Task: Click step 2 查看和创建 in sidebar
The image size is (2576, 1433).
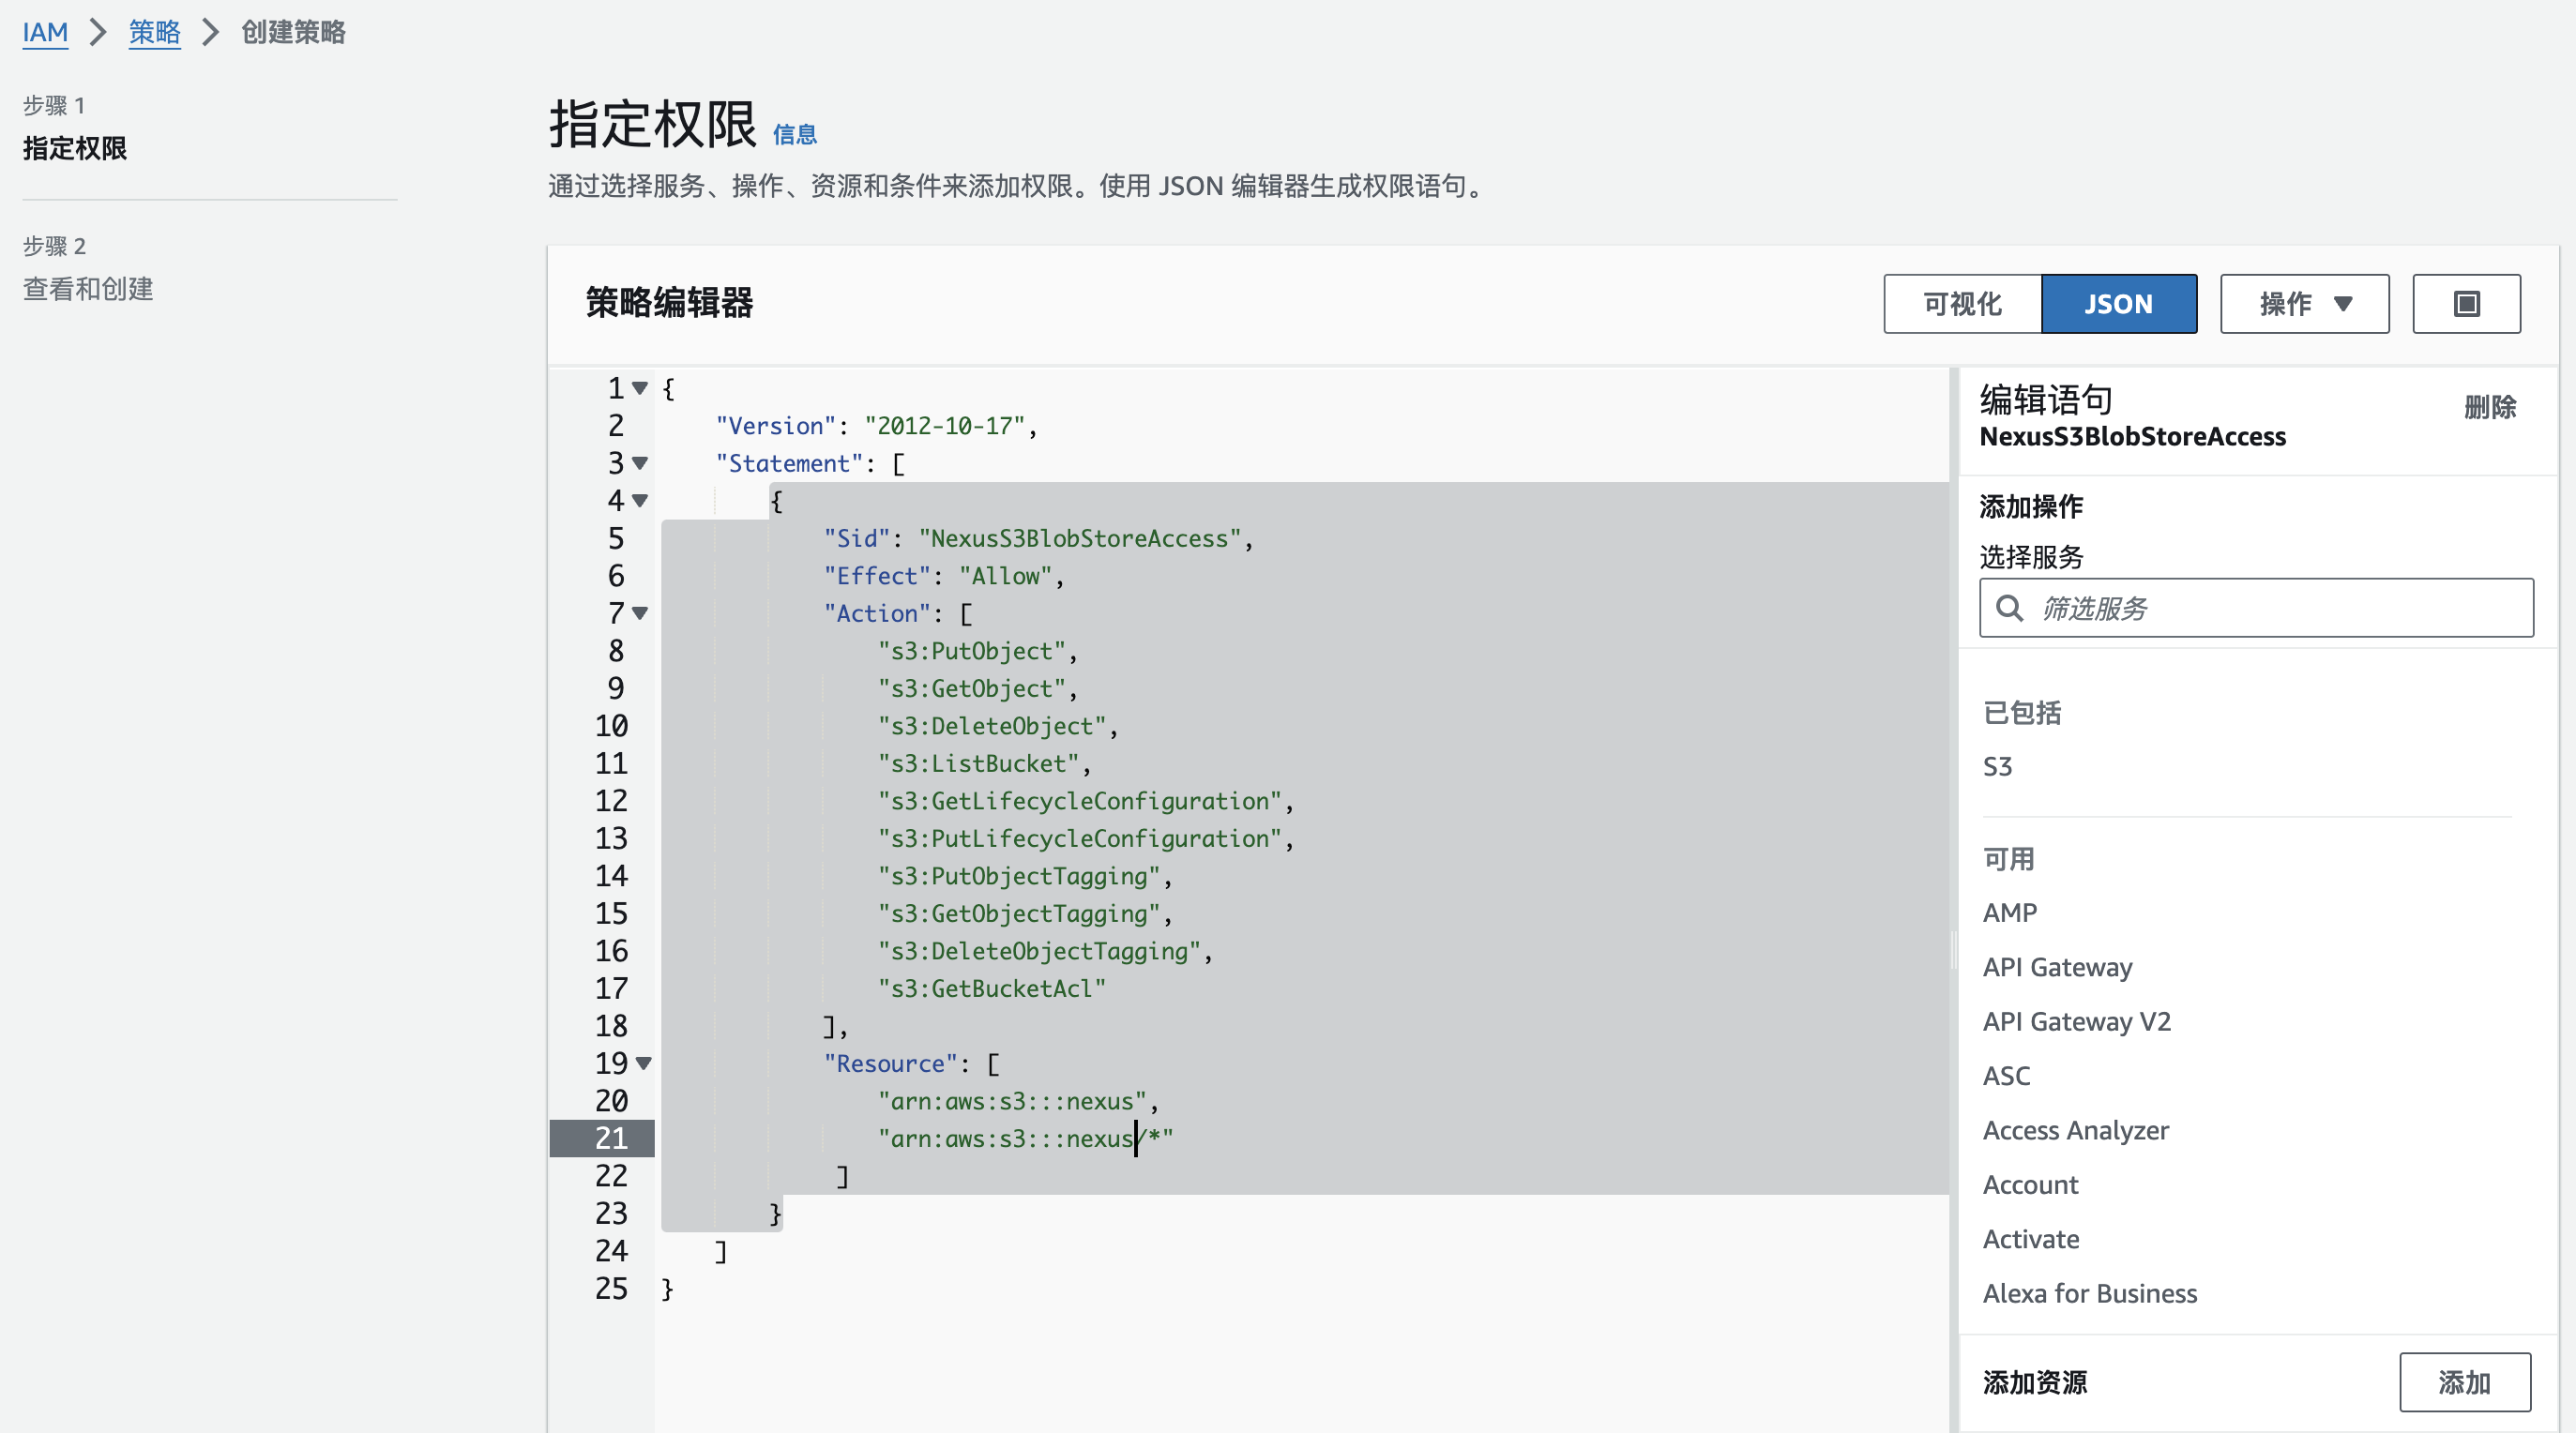Action: coord(88,289)
